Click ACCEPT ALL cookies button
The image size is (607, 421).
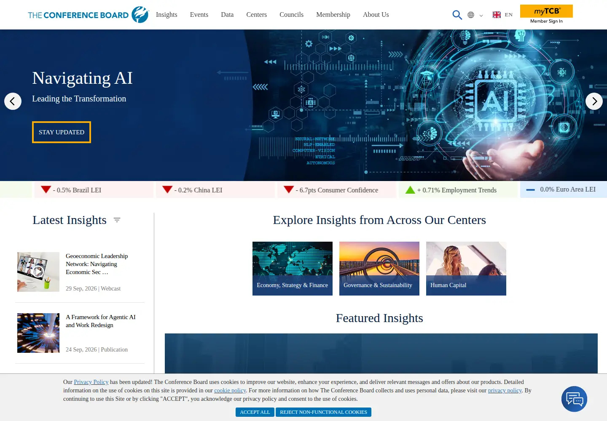(255, 412)
